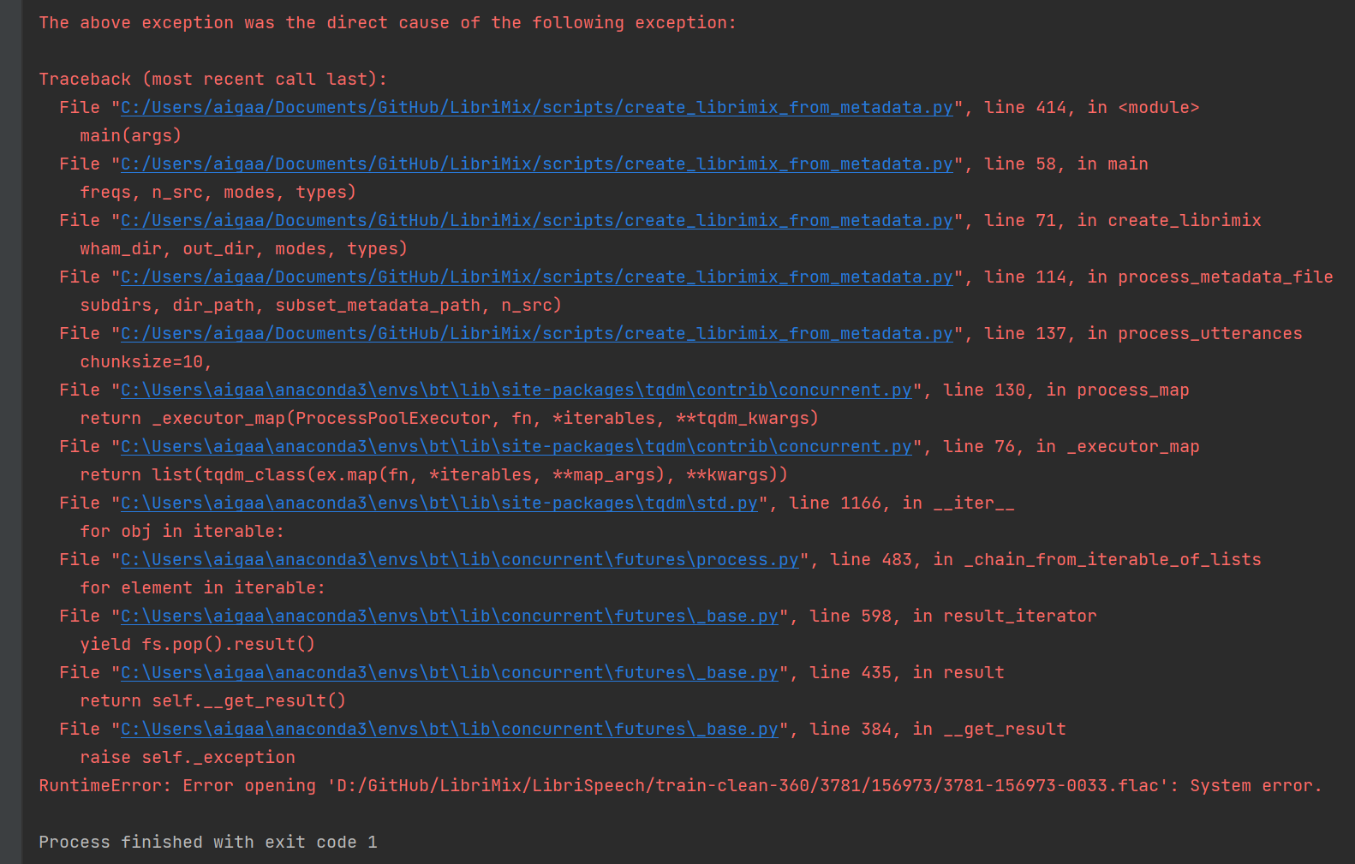Click the 'RuntimeError: Error opening' message line

coord(681,785)
